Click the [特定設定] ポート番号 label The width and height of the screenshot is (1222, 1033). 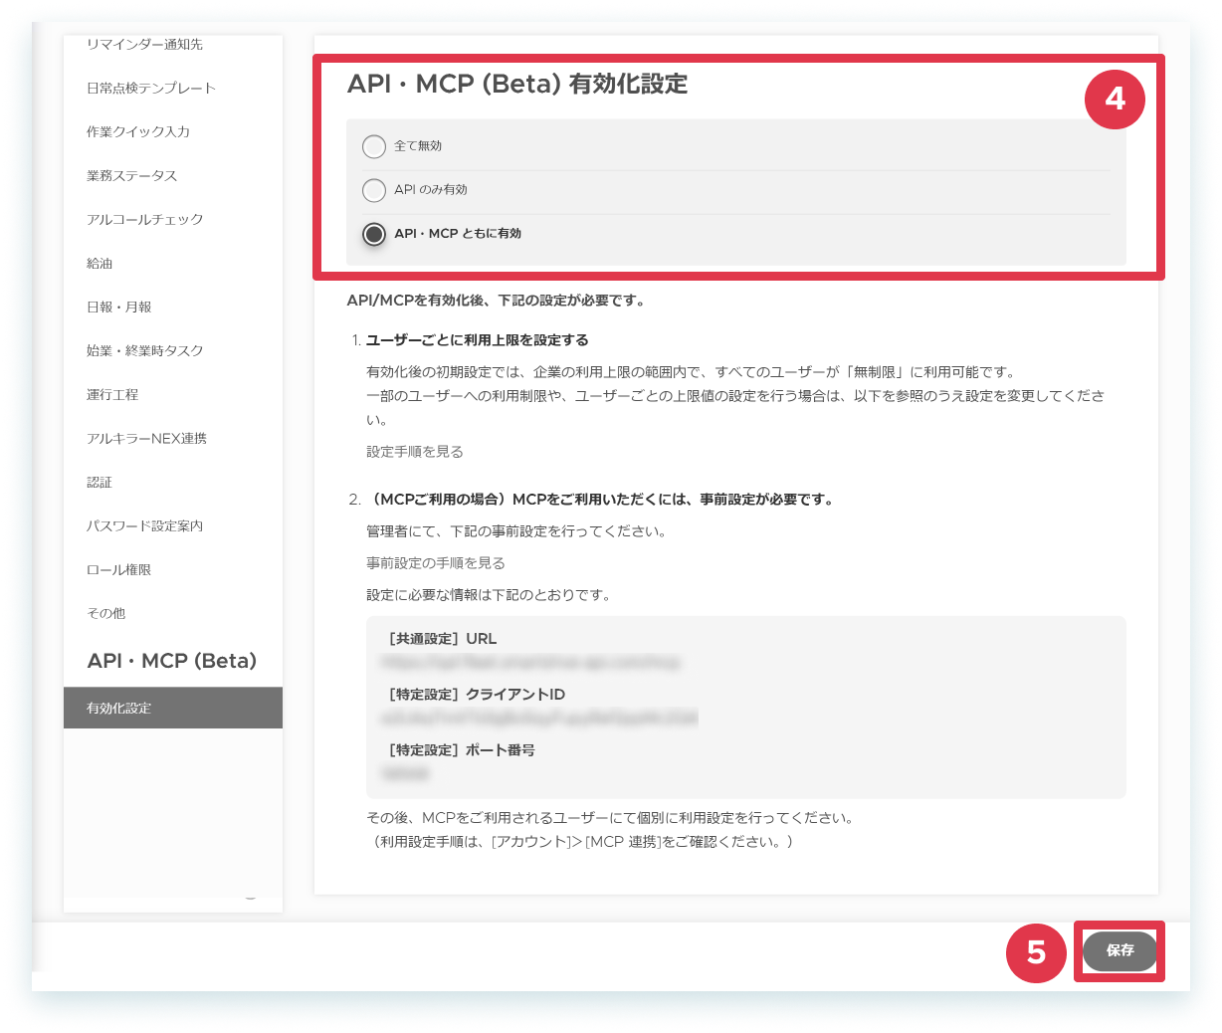[462, 750]
